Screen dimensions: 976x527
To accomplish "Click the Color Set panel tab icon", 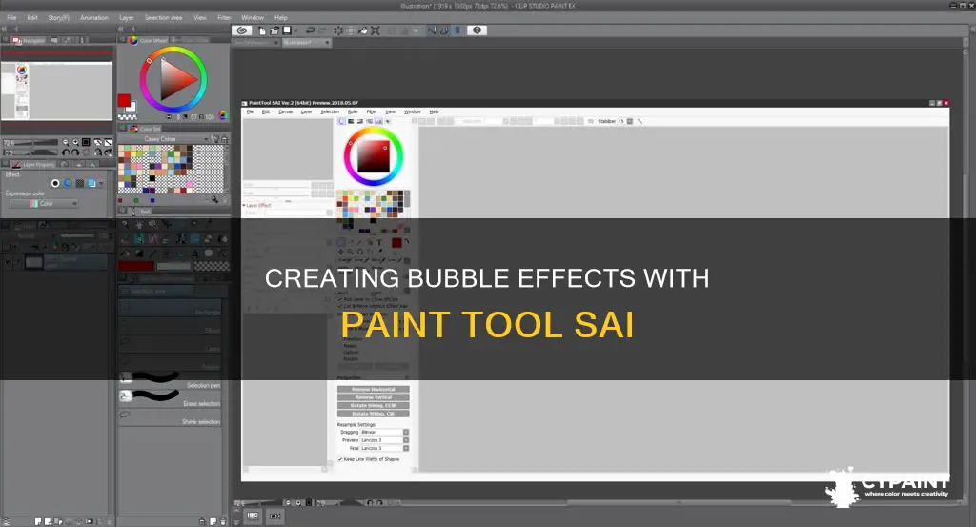I will pyautogui.click(x=133, y=129).
